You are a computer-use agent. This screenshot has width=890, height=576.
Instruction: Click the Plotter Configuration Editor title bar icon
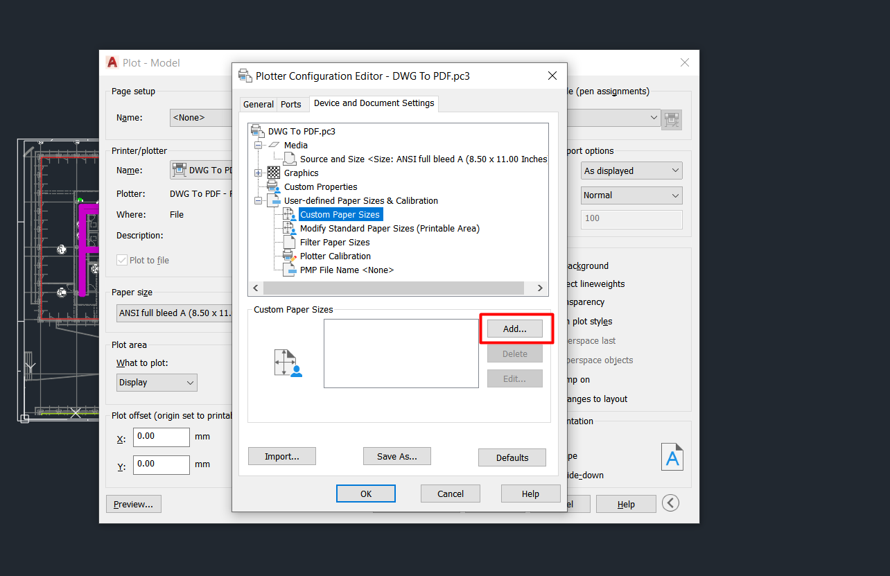[x=245, y=76]
